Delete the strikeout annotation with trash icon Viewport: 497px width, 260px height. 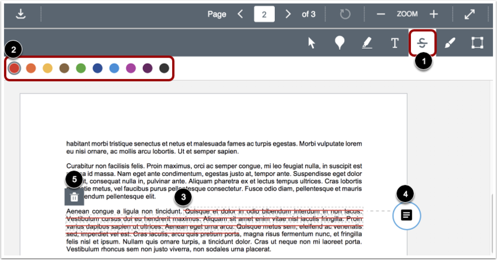coord(74,197)
